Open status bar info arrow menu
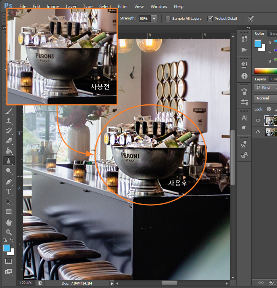Viewport: 277px width, 288px height. [x=112, y=283]
